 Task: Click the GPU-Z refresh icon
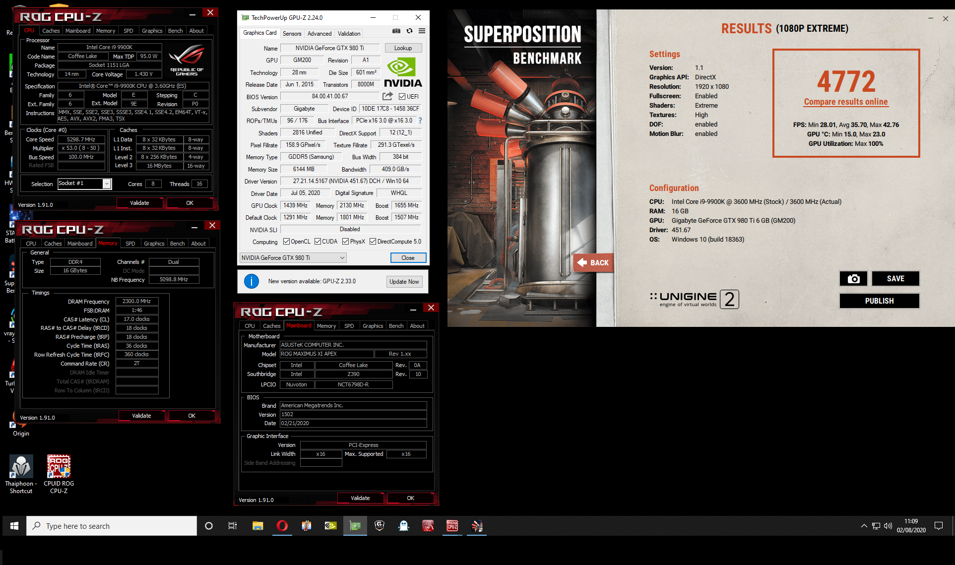pyautogui.click(x=409, y=31)
